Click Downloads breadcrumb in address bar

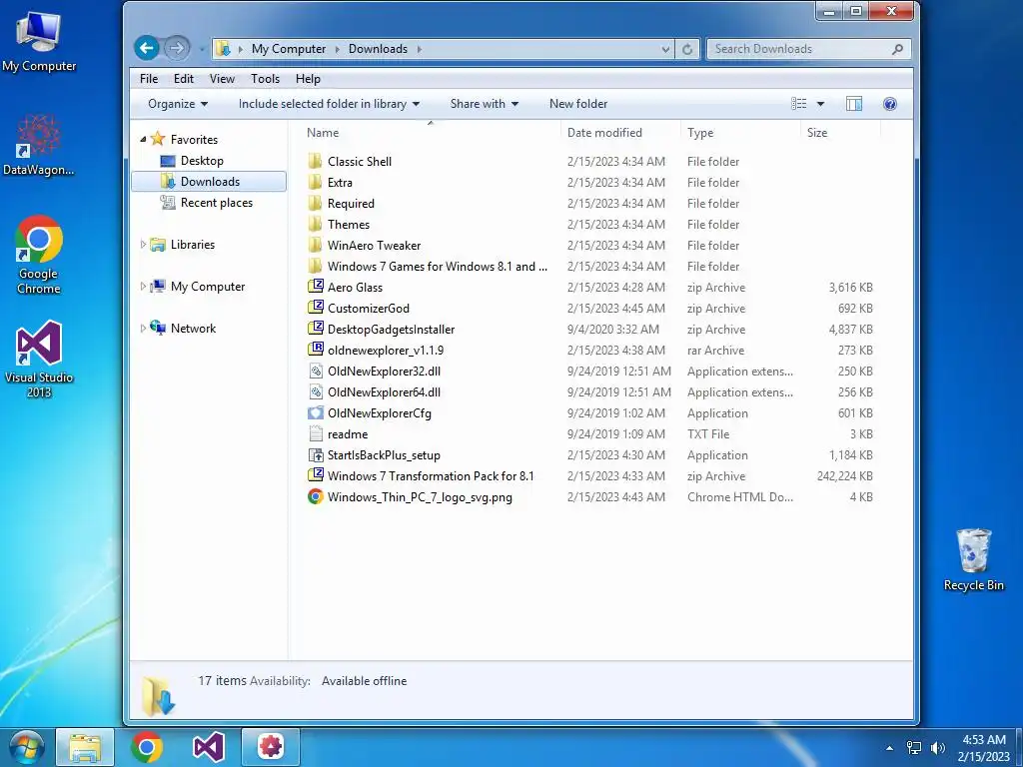coord(378,49)
